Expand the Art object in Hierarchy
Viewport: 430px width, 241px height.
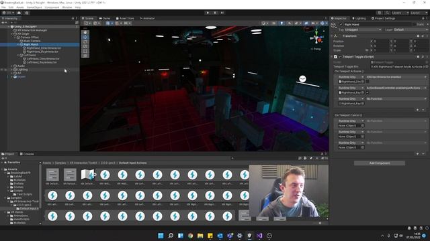pyautogui.click(x=11, y=73)
